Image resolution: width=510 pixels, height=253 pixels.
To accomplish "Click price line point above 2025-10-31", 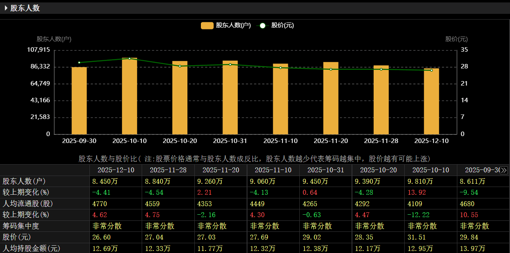I will click(x=230, y=64).
